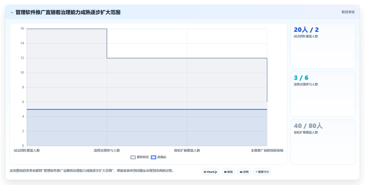Click the y-axis value 0
This screenshot has height=185, width=365.
(23, 146)
